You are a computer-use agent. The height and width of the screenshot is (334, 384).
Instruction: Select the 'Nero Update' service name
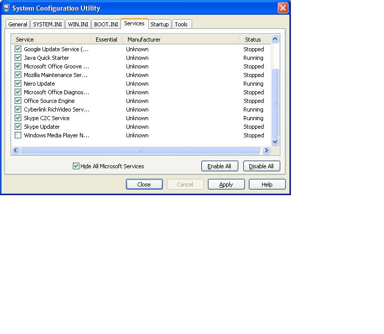click(39, 84)
